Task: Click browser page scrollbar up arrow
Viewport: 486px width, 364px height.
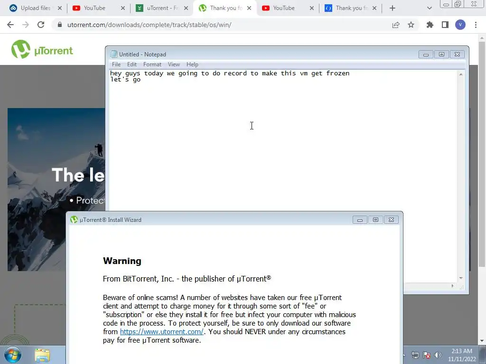Action: point(482,38)
